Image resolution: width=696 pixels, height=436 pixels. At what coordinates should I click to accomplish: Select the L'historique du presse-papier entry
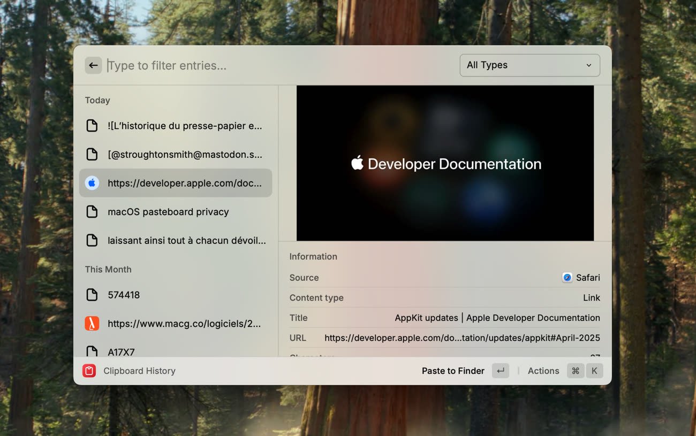click(176, 126)
